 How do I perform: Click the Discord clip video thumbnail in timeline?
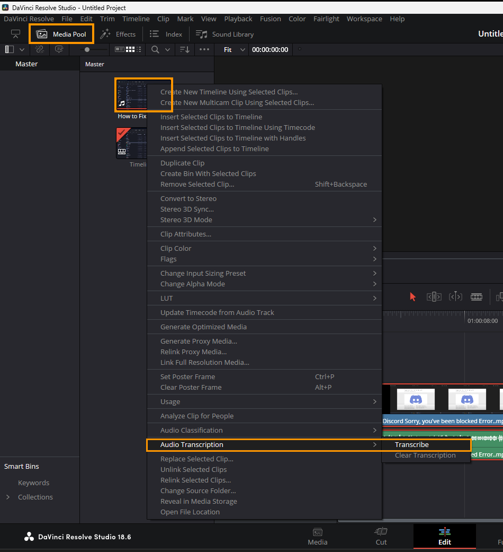click(443, 399)
